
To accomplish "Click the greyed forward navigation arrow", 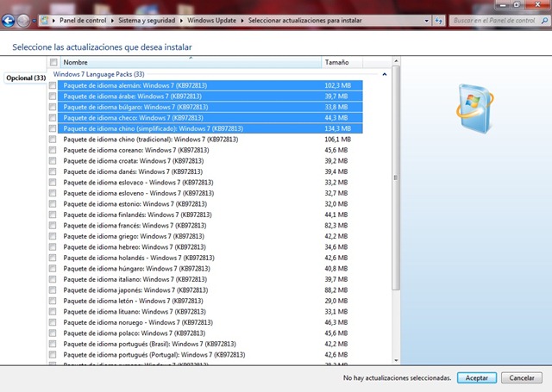I will tap(23, 21).
